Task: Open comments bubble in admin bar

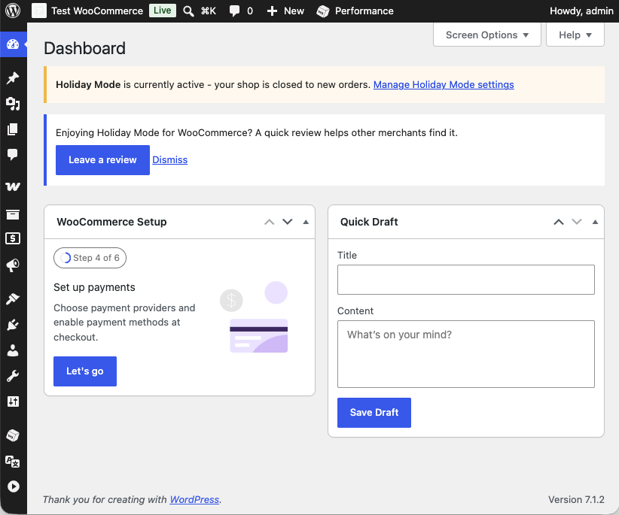Action: click(x=234, y=11)
